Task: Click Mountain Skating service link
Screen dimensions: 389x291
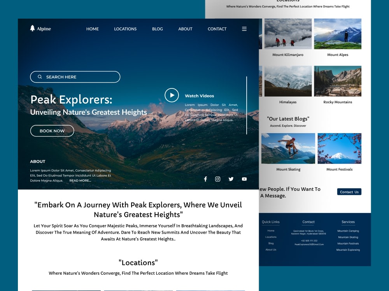Action: pos(348,237)
